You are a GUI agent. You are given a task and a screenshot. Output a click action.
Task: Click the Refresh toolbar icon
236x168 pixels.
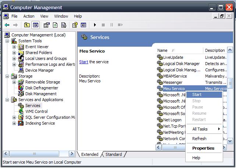[55, 25]
